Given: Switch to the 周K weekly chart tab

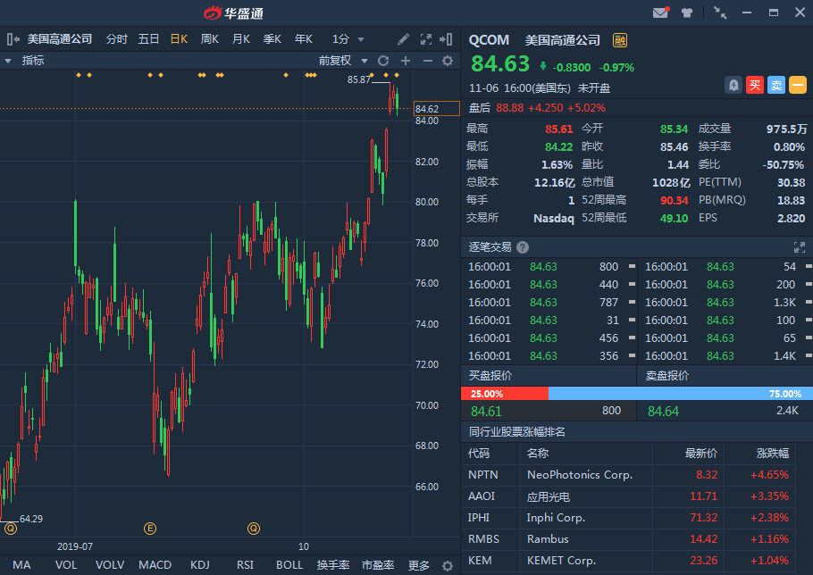Looking at the screenshot, I should pyautogui.click(x=210, y=39).
